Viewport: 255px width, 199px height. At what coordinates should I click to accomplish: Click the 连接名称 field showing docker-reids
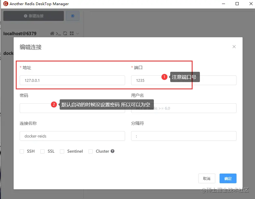click(72, 136)
